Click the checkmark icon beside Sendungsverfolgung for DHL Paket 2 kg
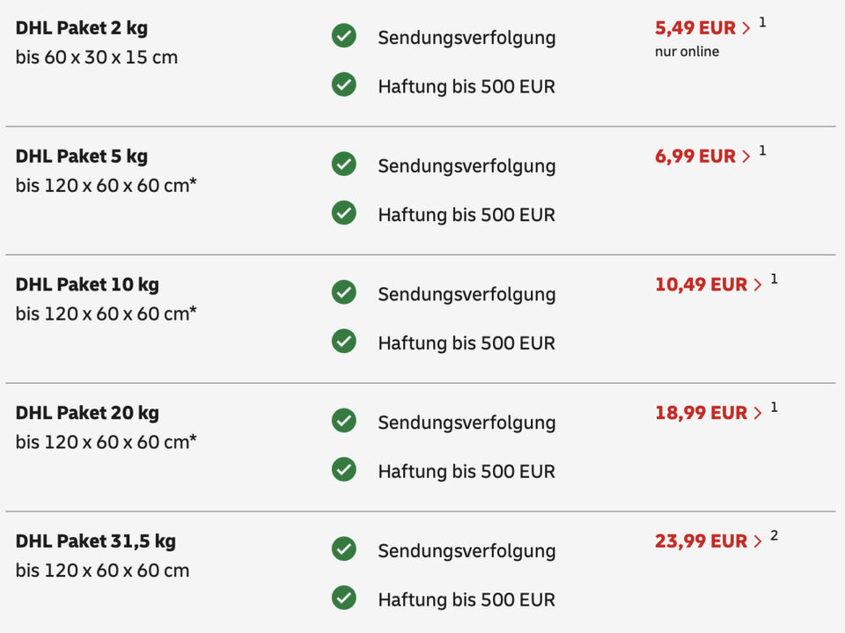This screenshot has height=633, width=845. click(343, 36)
